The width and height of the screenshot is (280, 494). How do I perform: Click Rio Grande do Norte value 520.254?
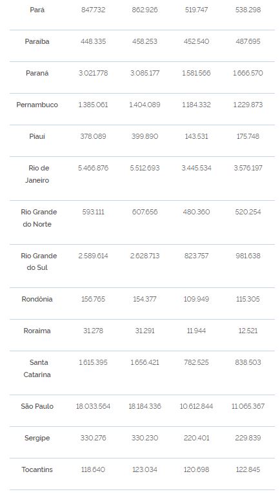coord(248,212)
